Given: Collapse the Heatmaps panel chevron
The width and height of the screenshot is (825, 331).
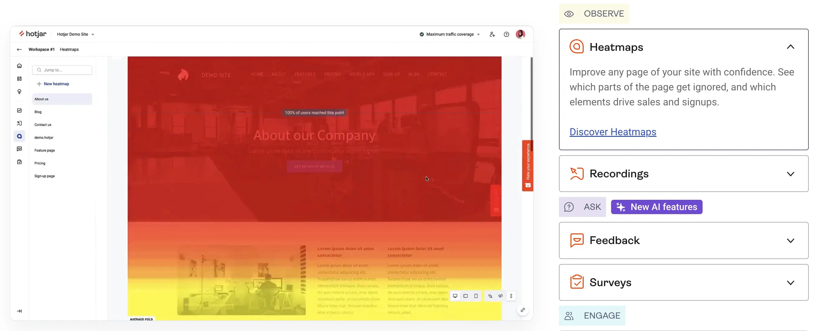Looking at the screenshot, I should [791, 47].
